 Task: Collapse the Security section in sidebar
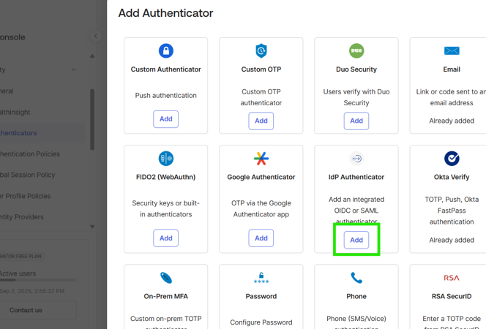73,70
